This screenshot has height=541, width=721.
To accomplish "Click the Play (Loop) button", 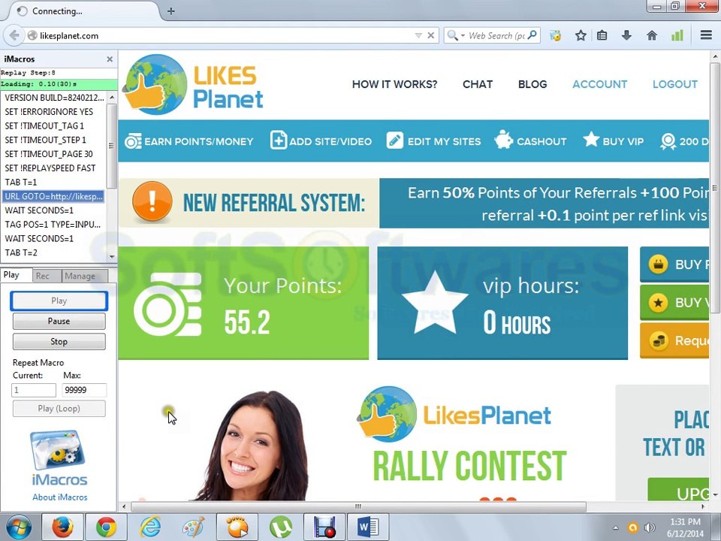I will (x=59, y=409).
